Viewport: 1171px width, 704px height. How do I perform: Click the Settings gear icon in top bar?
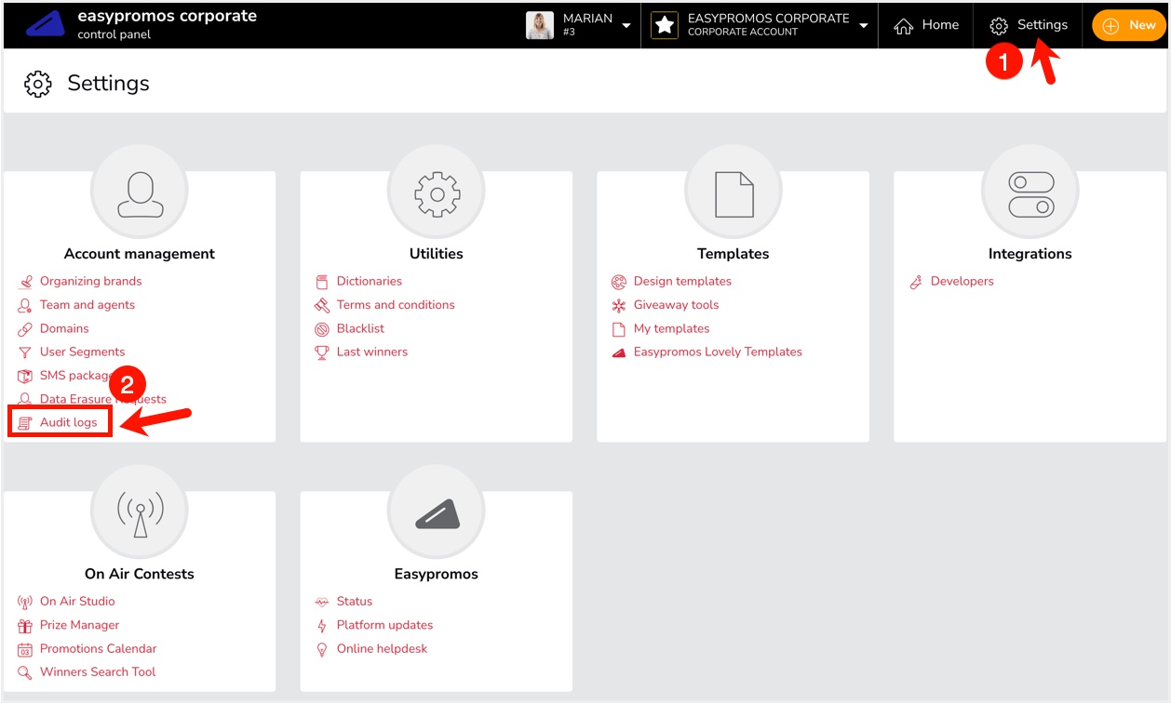[x=999, y=26]
